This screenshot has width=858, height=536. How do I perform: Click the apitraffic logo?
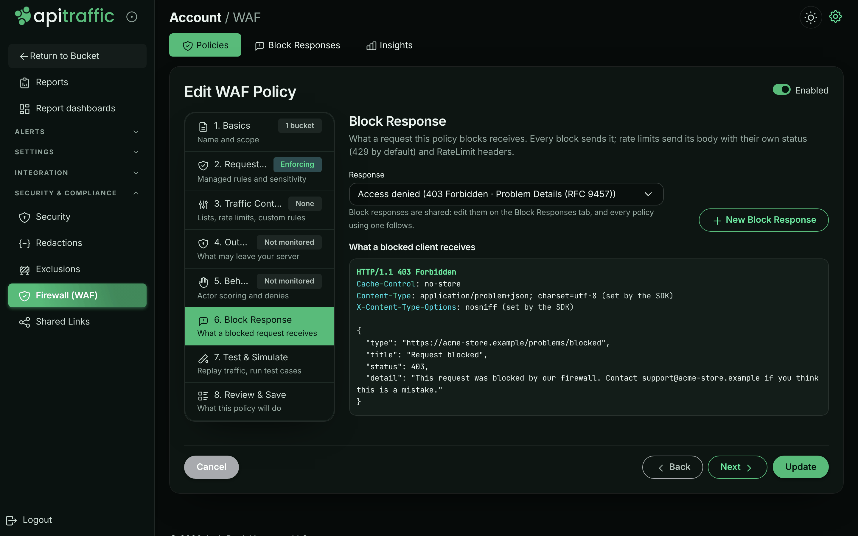[x=64, y=16]
